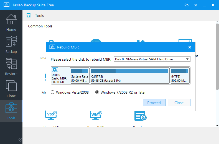Click the Rebuild MBR dialog title icon
This screenshot has height=144, width=219.
[x=52, y=47]
